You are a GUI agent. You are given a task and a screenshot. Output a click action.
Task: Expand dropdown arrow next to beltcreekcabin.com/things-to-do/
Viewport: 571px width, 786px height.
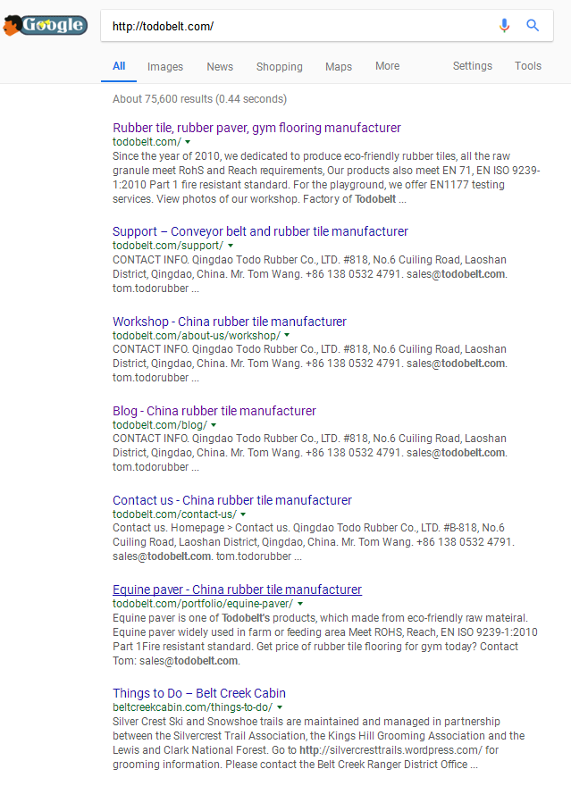coord(280,707)
